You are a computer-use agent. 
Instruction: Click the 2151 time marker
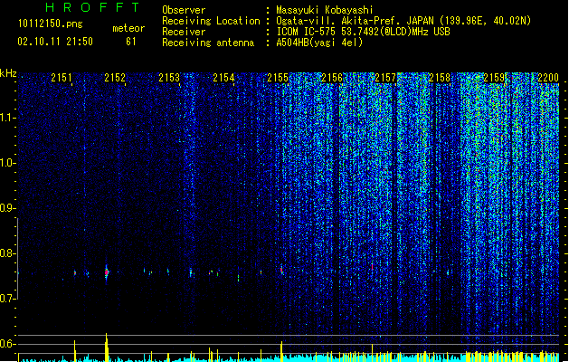62,77
